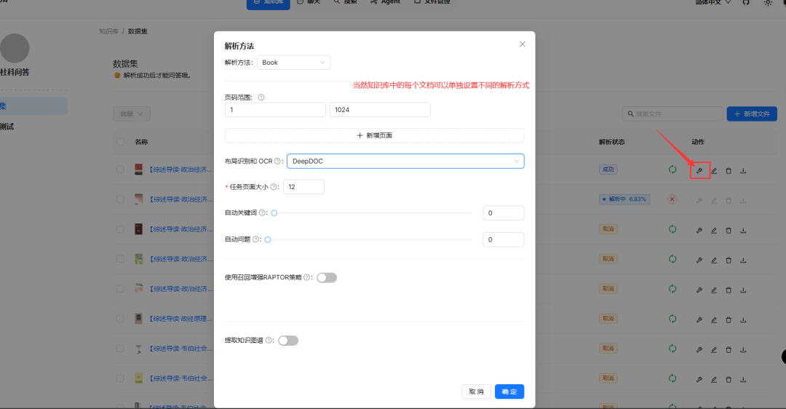Click the 自动问题 slider handle
Viewport: 786px width, 409px height.
pyautogui.click(x=268, y=239)
